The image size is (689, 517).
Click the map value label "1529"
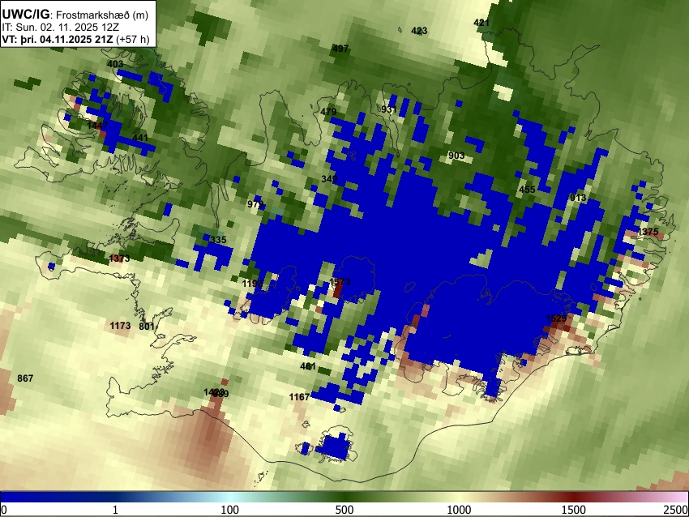pos(556,318)
